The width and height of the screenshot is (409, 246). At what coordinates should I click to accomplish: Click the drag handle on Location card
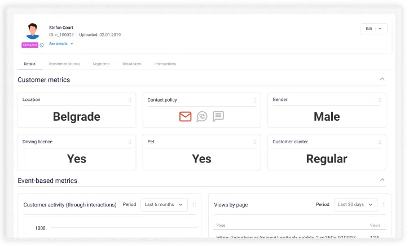pos(130,100)
